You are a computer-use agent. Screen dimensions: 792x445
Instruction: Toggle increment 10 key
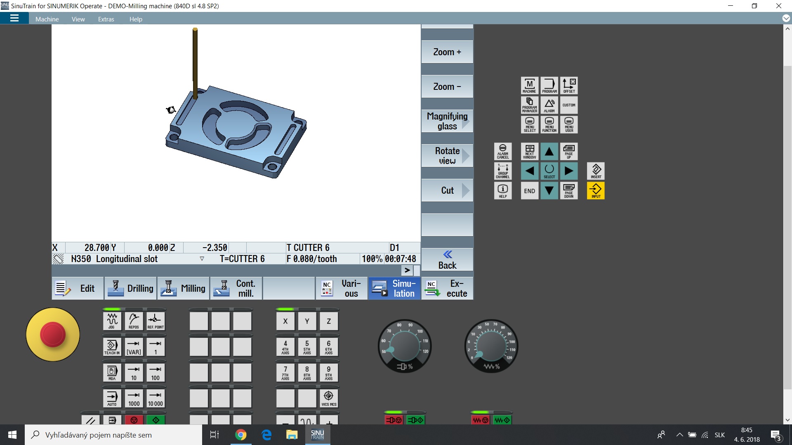click(134, 372)
